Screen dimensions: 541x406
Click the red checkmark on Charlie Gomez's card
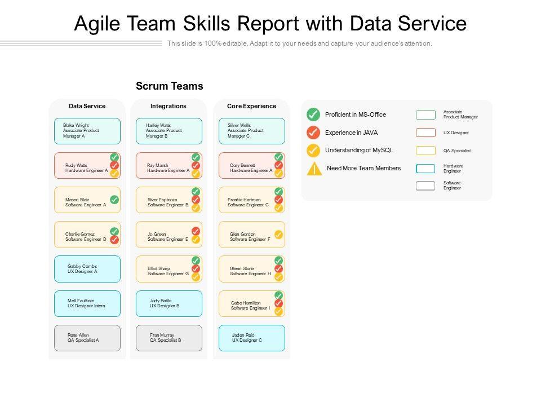(x=114, y=240)
